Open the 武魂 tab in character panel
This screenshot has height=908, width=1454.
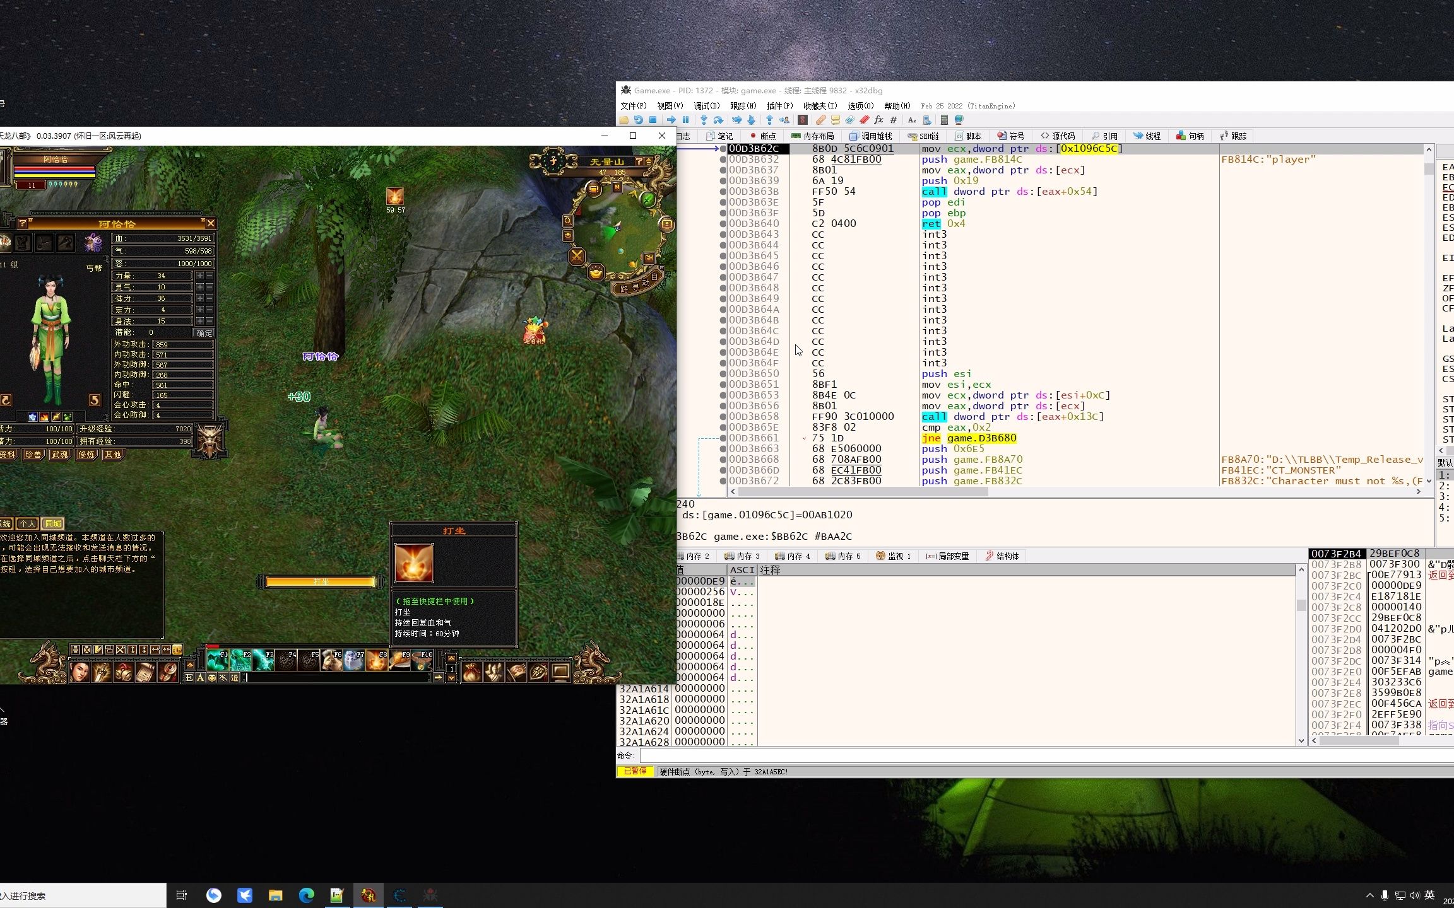point(60,455)
